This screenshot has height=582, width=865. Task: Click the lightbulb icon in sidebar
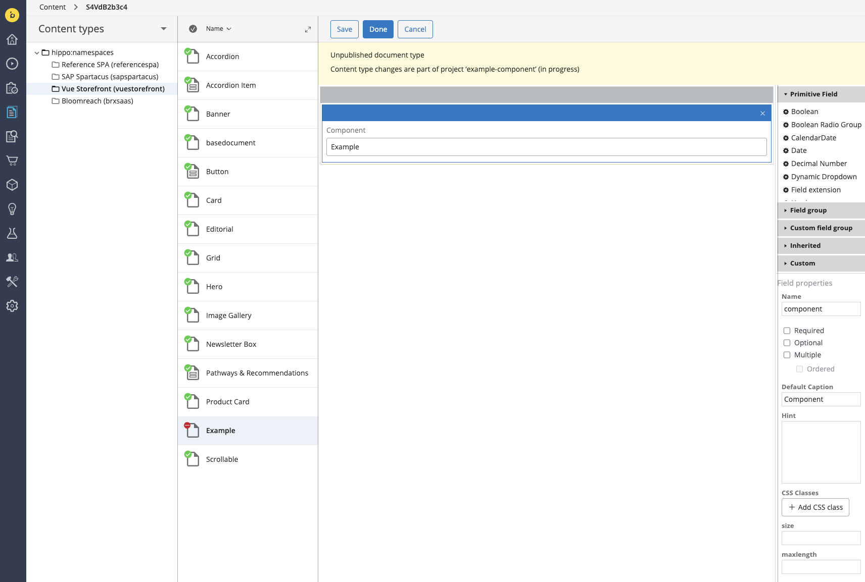(12, 209)
